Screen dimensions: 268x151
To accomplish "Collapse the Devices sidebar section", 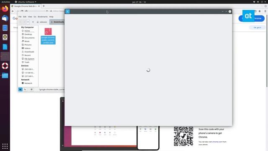I will click(x=25, y=66).
